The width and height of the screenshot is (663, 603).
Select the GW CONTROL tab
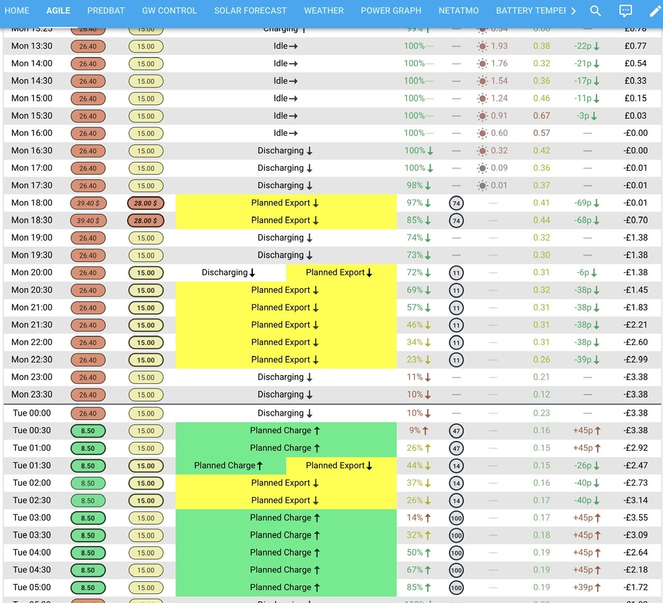pyautogui.click(x=169, y=11)
